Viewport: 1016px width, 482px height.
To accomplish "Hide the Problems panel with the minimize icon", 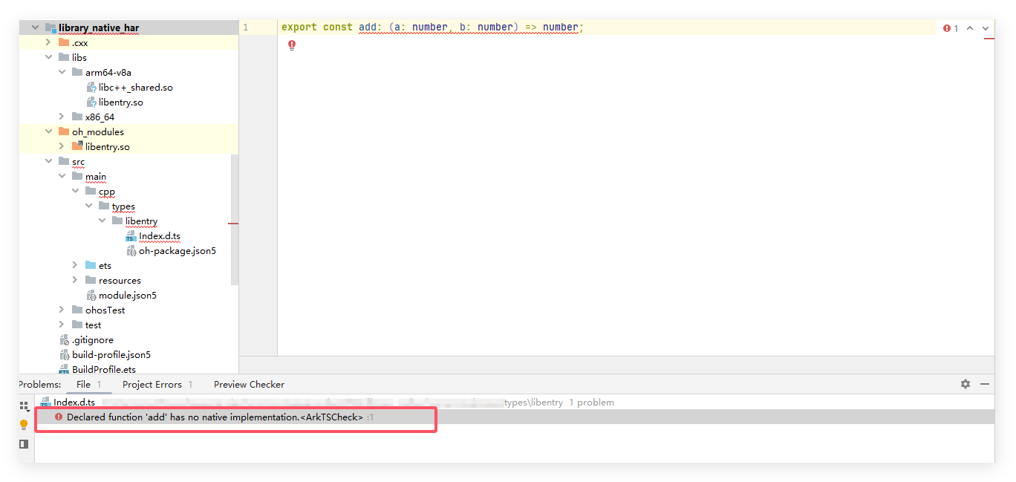I will coord(985,384).
